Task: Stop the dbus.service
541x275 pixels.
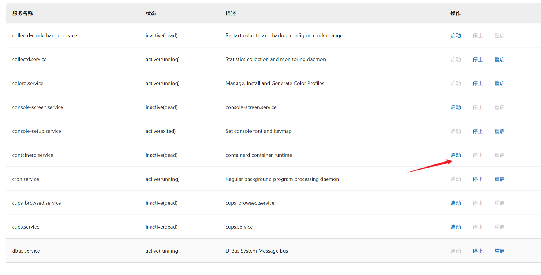Action: [x=477, y=251]
